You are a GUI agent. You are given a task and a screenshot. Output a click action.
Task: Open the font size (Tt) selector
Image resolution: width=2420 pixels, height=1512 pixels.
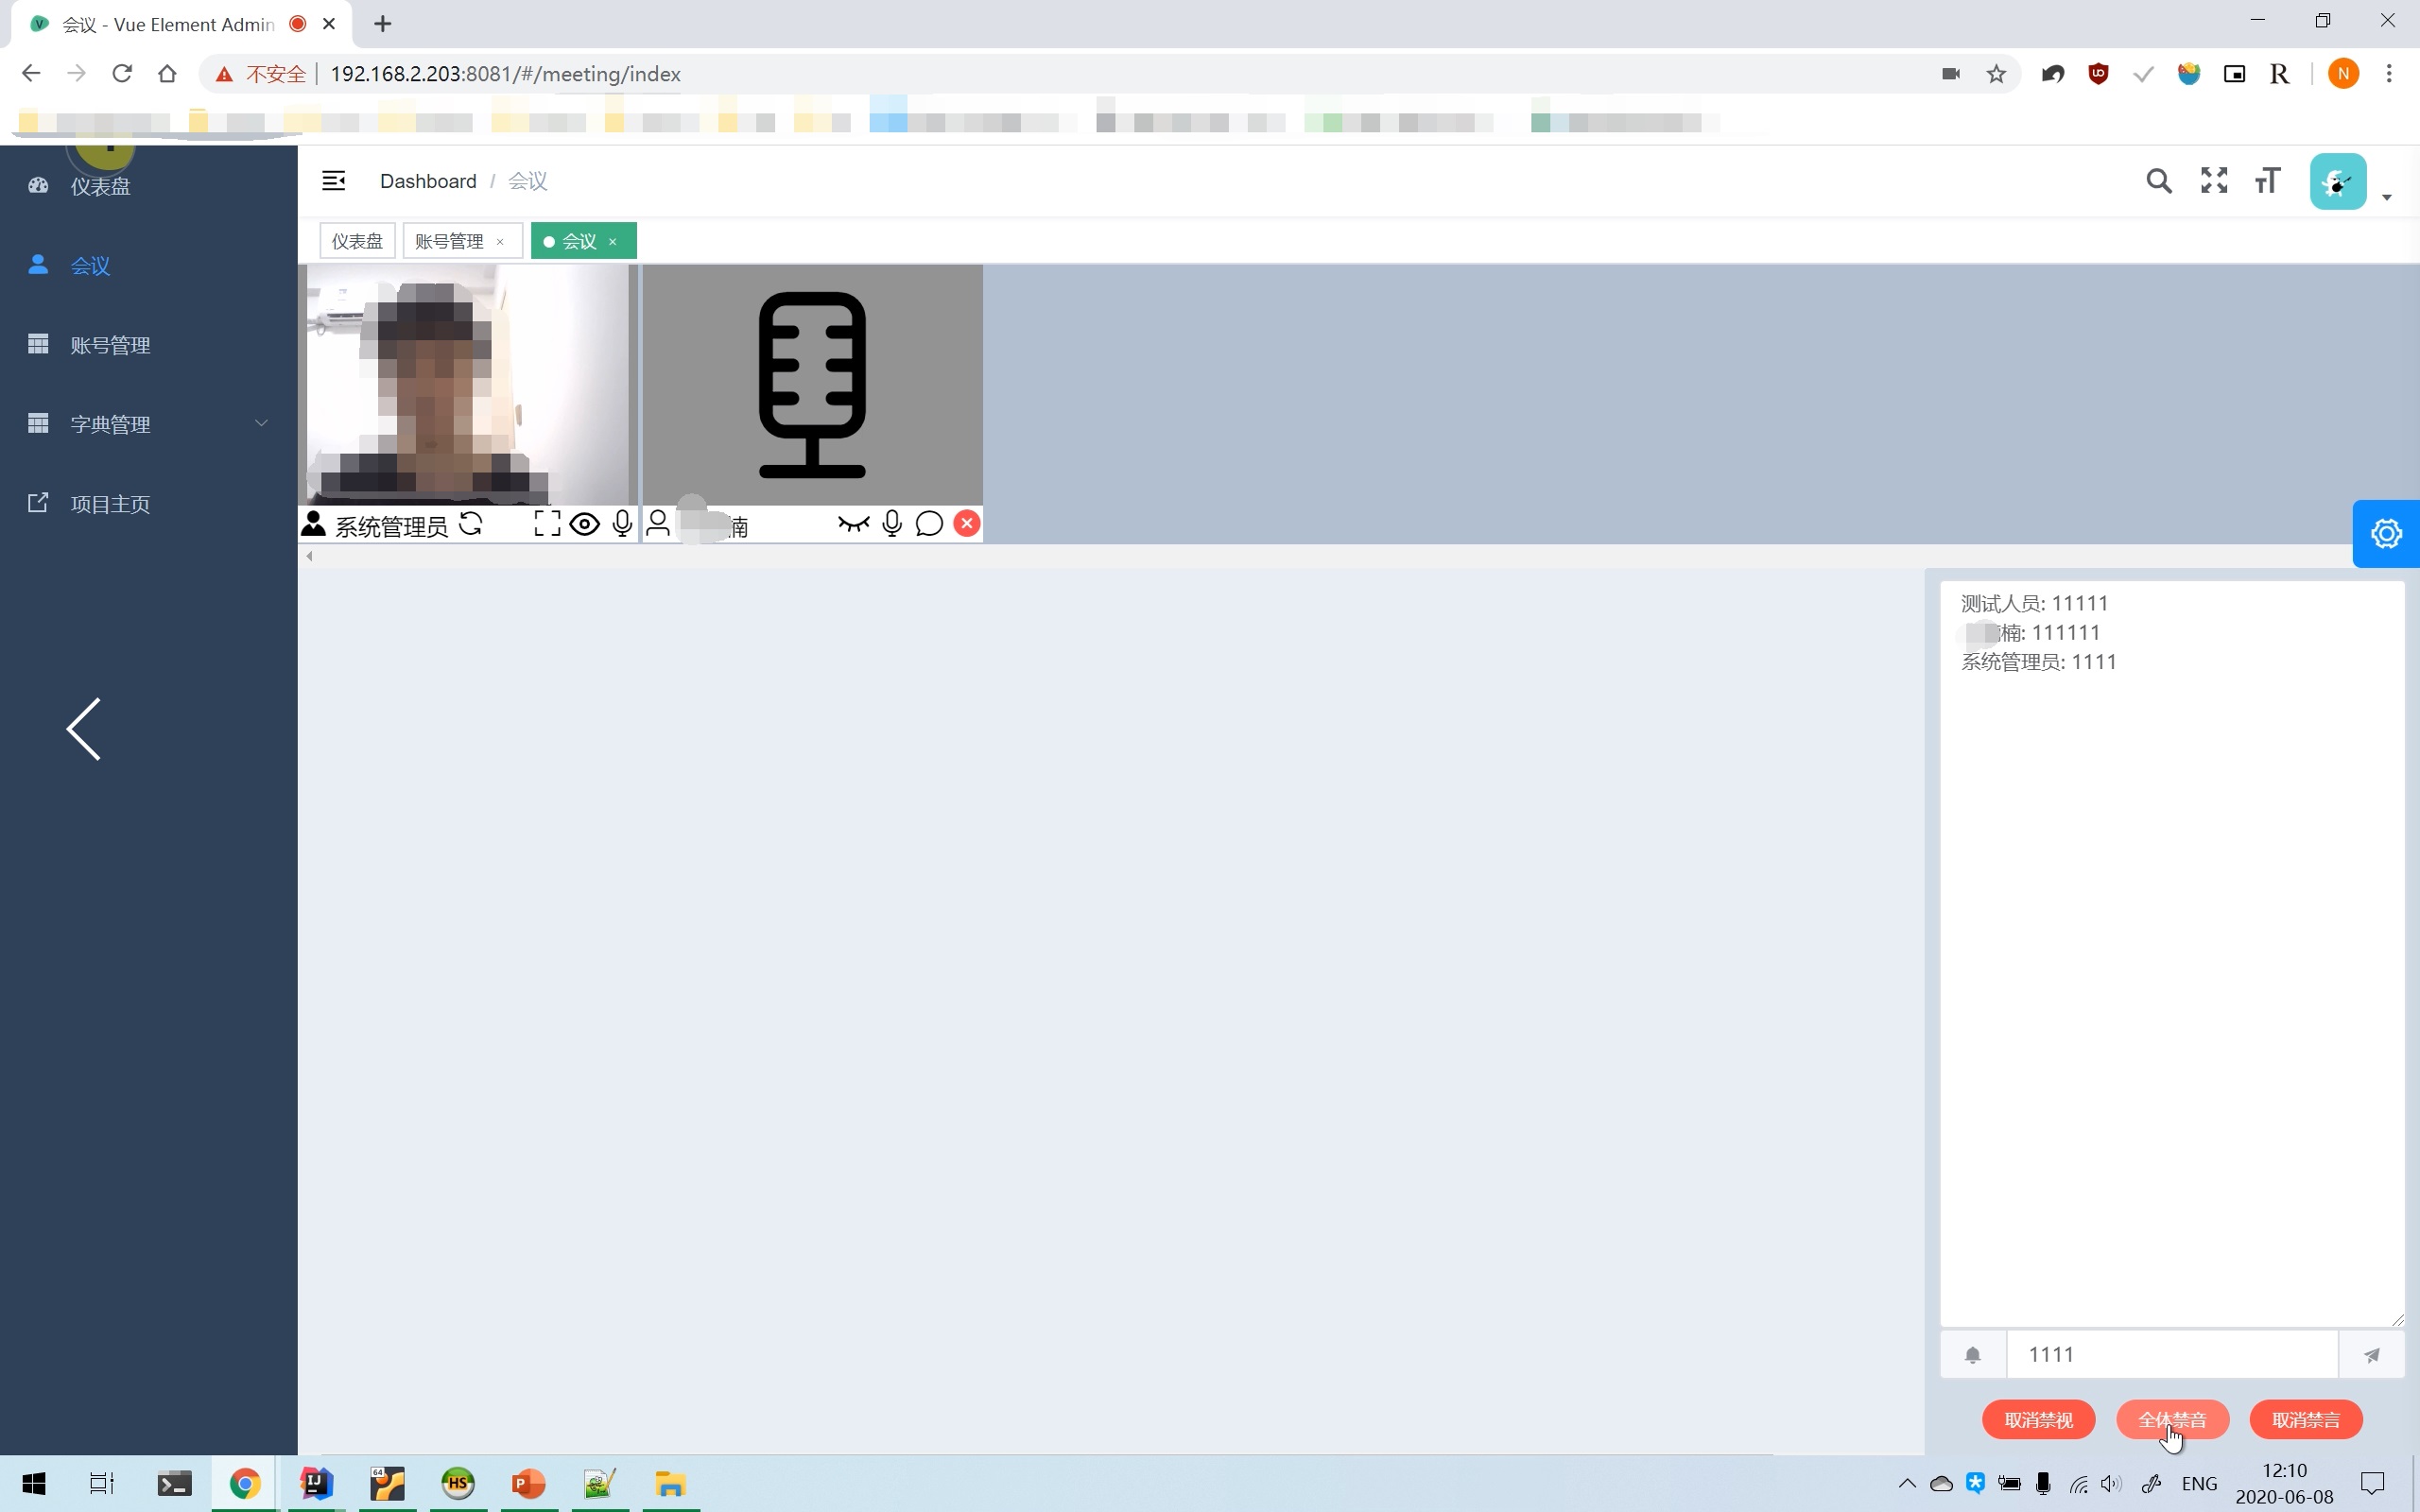(x=2267, y=181)
